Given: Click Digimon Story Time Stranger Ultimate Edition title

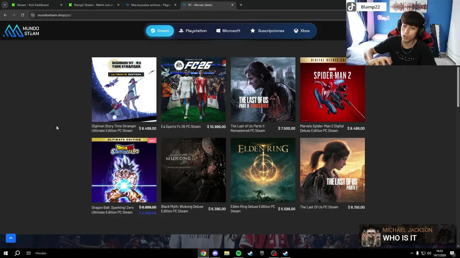Looking at the screenshot, I should coord(114,128).
